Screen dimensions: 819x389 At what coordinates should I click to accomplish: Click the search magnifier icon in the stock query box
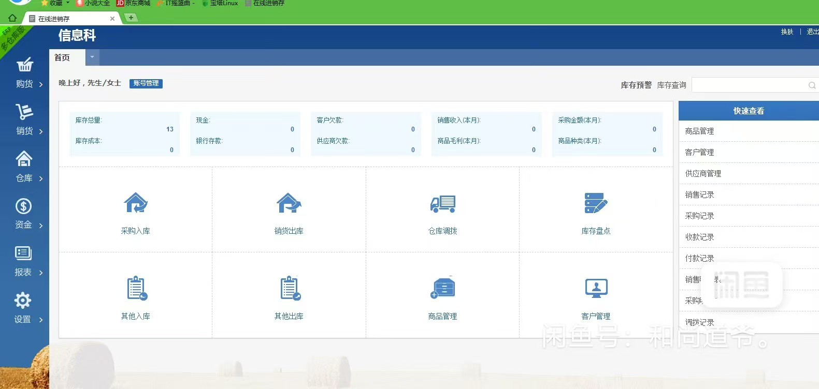pos(812,85)
